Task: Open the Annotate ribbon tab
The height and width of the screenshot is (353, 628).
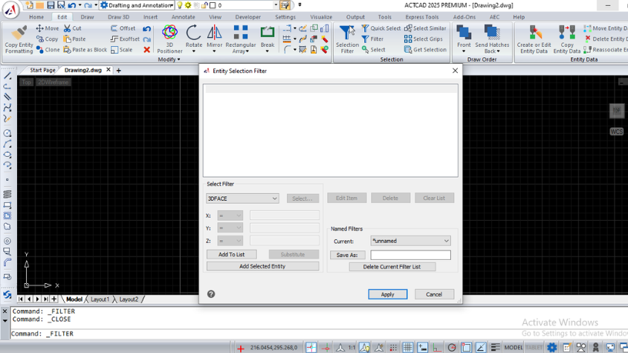Action: pyautogui.click(x=183, y=17)
